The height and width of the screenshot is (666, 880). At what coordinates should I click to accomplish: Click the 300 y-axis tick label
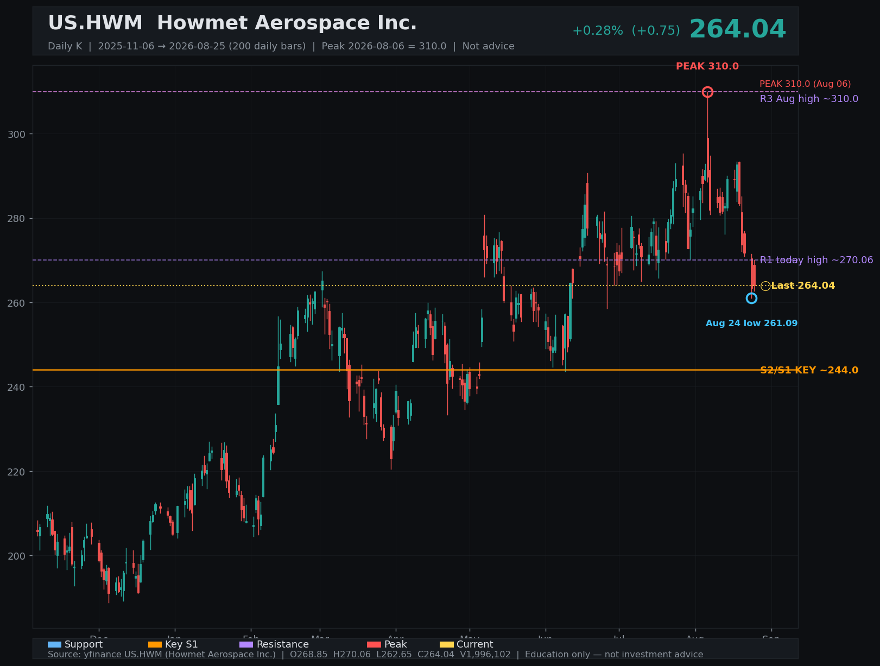click(17, 134)
